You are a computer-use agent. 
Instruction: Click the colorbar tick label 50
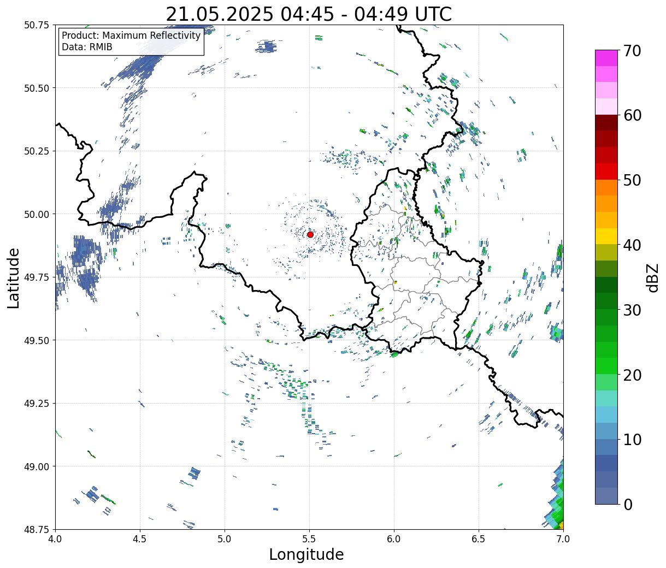(632, 180)
